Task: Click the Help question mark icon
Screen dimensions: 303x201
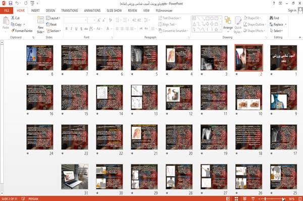Action: 274,4
